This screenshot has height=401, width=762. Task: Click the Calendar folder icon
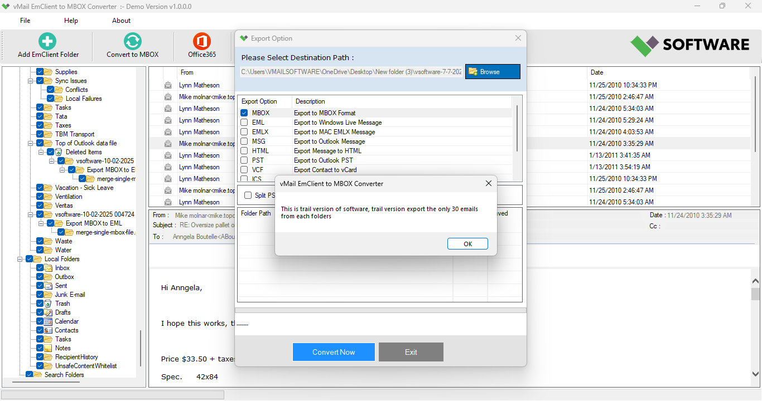click(49, 321)
